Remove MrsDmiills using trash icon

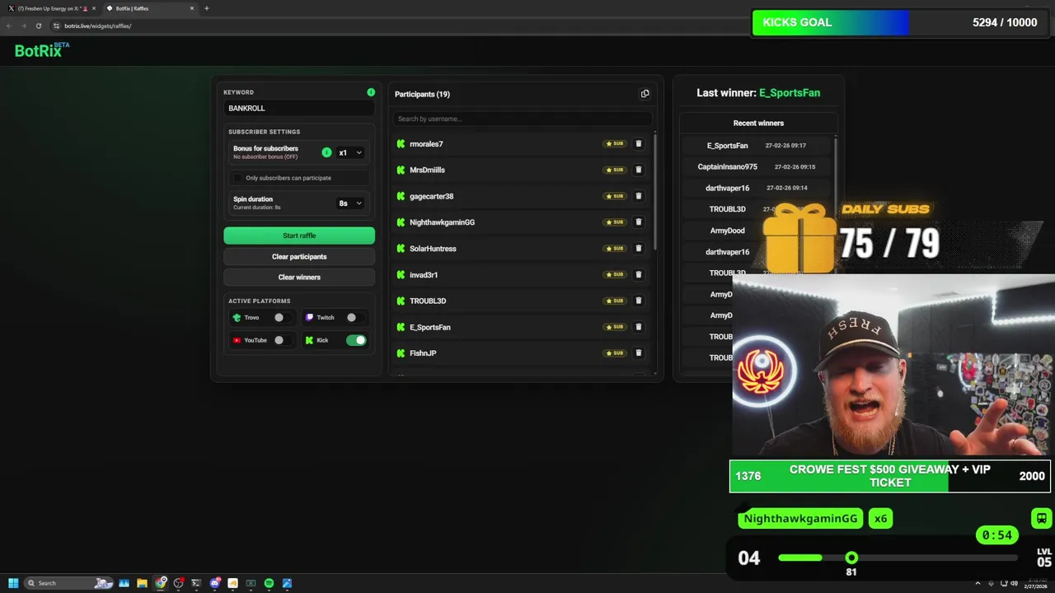(x=638, y=170)
